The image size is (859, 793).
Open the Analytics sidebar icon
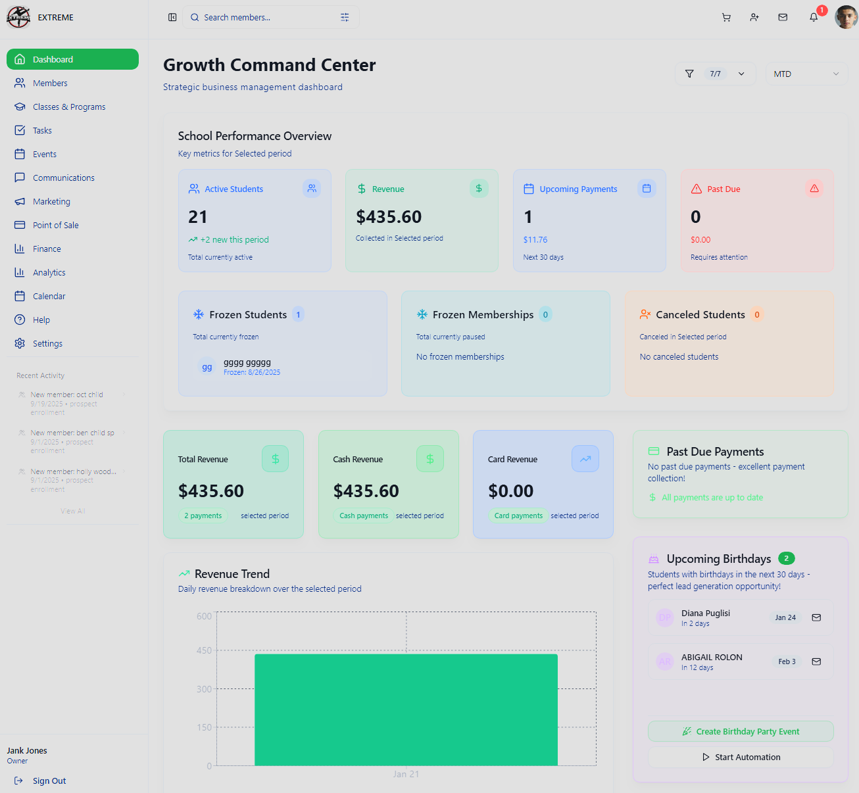20,272
